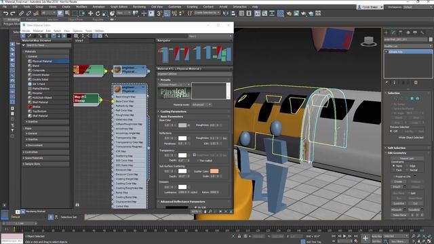Open the Motion command panel icon
This screenshot has height=244, width=434.
[x=408, y=33]
